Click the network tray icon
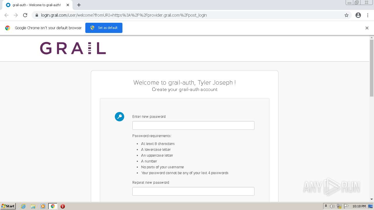The height and width of the screenshot is (210, 374). (339, 206)
